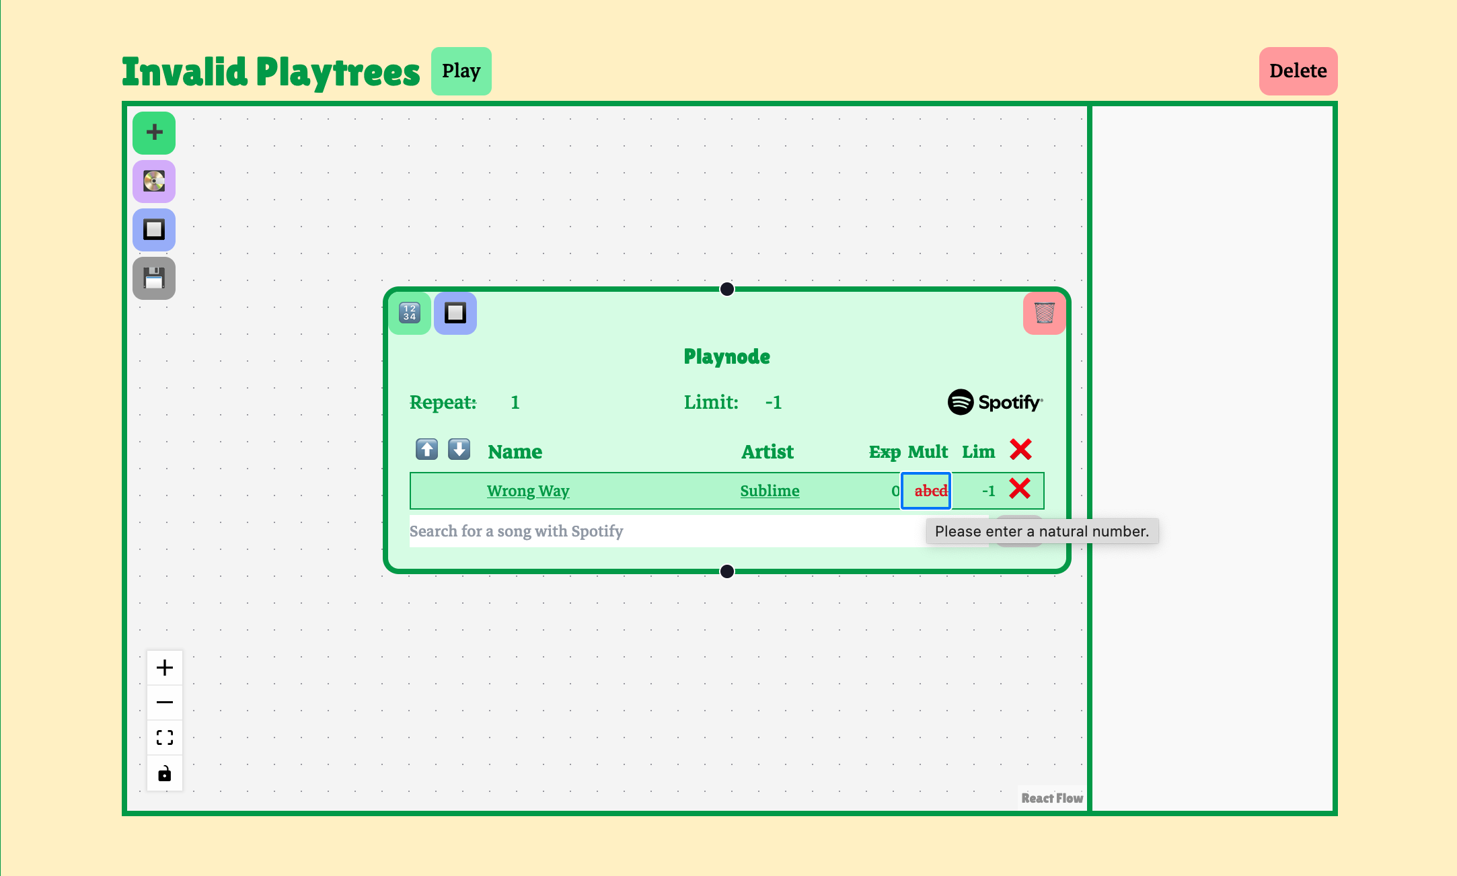Zoom in on the flow canvas
The image size is (1457, 876).
[x=165, y=668]
